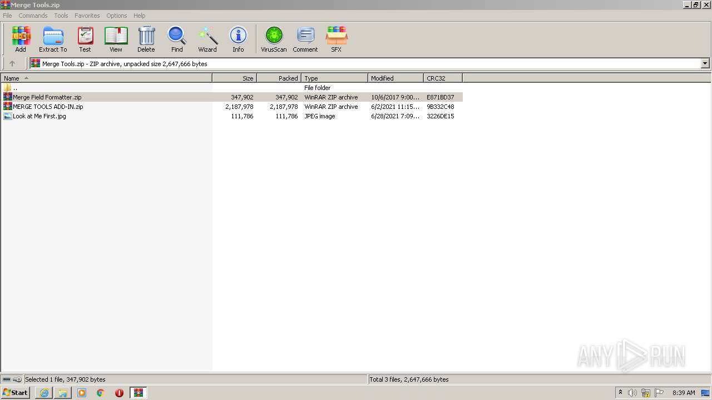Click the MERGE TOOLS ADD-IN.zip file icon

8,107
